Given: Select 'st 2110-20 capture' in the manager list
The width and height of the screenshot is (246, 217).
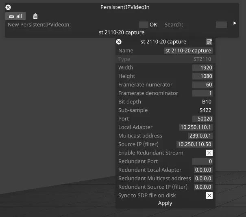Looking at the screenshot, I should pos(122,32).
